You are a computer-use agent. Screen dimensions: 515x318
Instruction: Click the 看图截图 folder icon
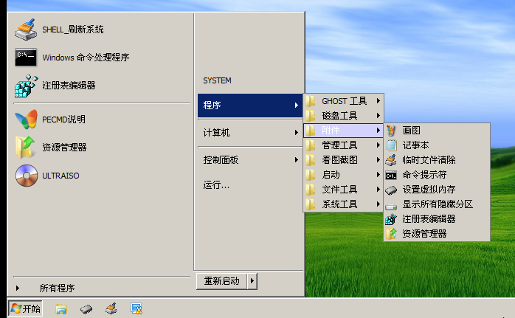[x=310, y=160]
